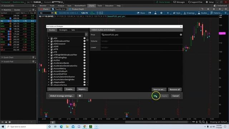Expand the Scratch Pad panel
The height and width of the screenshot is (129, 229).
pyautogui.click(x=2, y=62)
